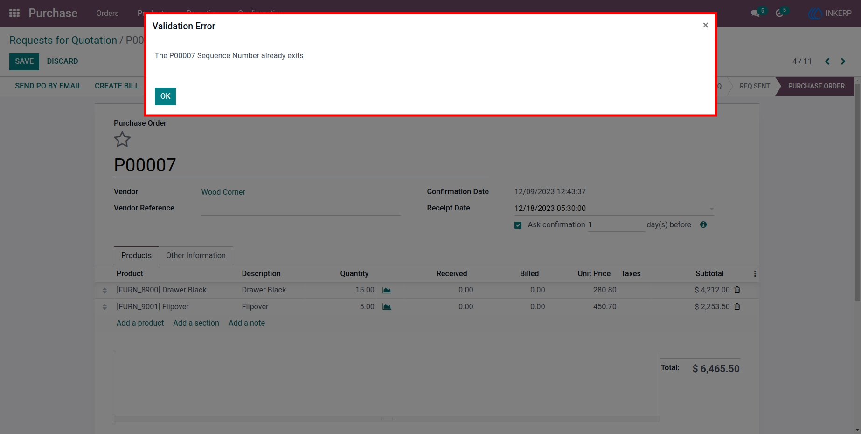Switch to the Products tab
Viewport: 861px width, 434px height.
tap(136, 256)
